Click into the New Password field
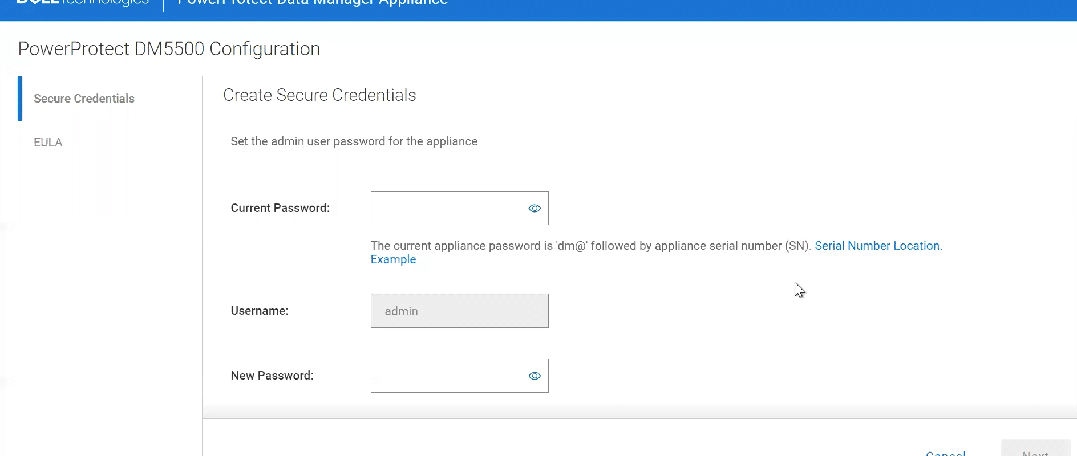Image resolution: width=1077 pixels, height=456 pixels. [459, 376]
